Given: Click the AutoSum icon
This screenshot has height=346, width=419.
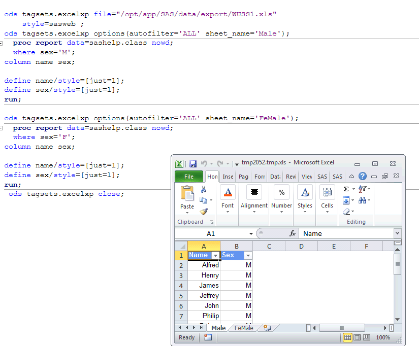Looking at the screenshot, I should pos(346,189).
